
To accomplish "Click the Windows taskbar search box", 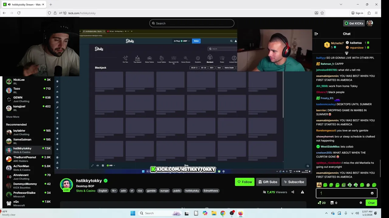I will click(160, 213).
